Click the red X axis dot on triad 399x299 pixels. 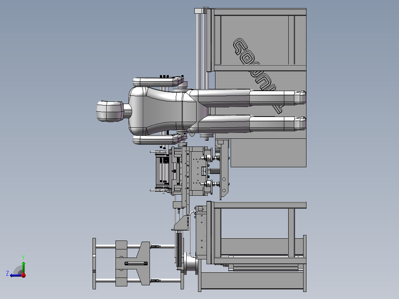pyautogui.click(x=24, y=275)
